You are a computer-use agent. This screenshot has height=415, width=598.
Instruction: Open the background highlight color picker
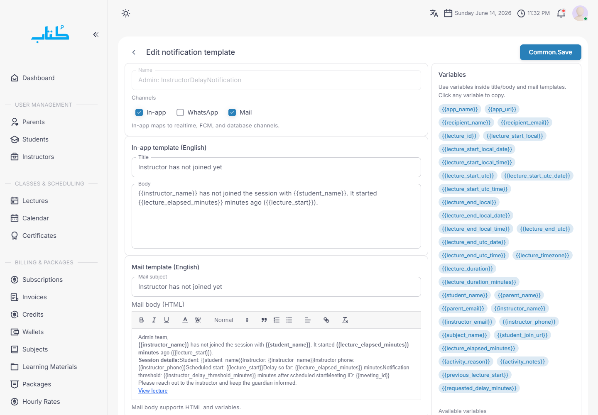pos(198,320)
